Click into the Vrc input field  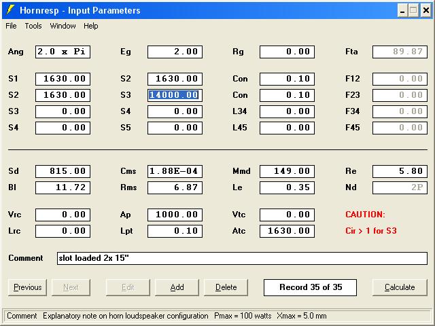point(63,215)
